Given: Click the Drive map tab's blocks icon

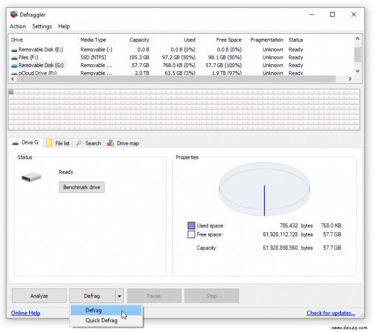Looking at the screenshot, I should 110,143.
